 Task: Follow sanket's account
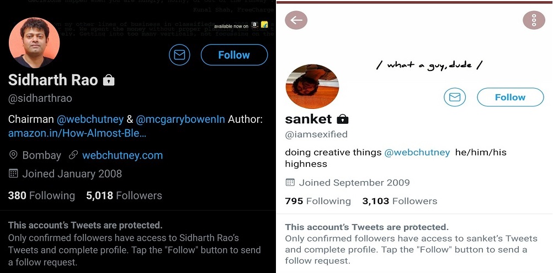510,97
